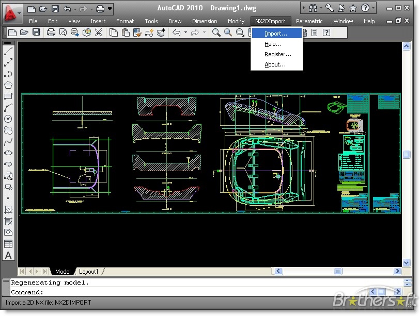420x316 pixels.
Task: Expand the Zoom flyout arrow
Action: click(244, 35)
